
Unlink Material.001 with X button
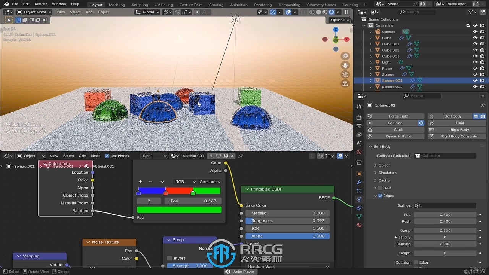[x=232, y=156]
